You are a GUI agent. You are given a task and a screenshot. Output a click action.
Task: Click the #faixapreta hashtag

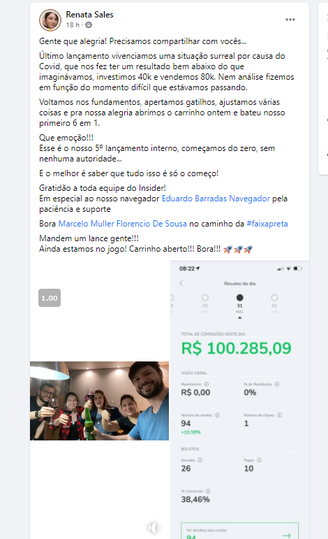[x=267, y=224]
